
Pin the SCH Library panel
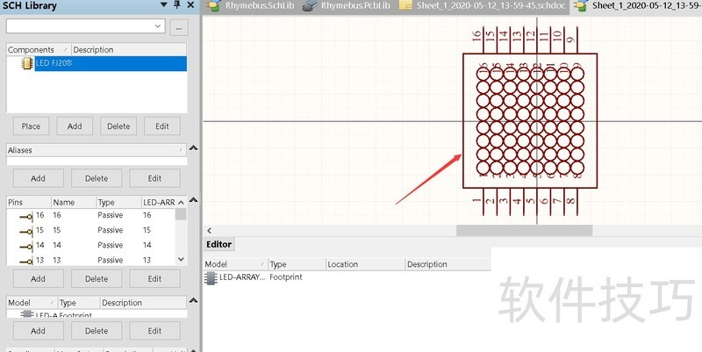177,5
